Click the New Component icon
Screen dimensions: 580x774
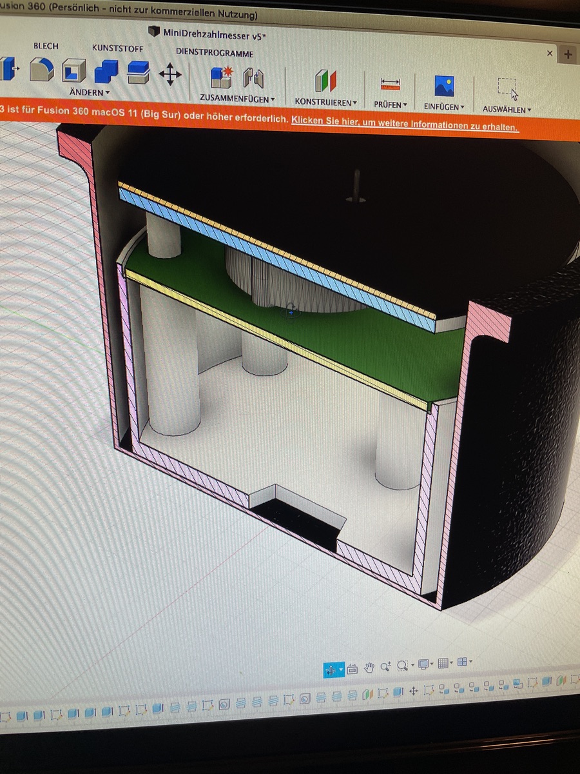coord(221,77)
